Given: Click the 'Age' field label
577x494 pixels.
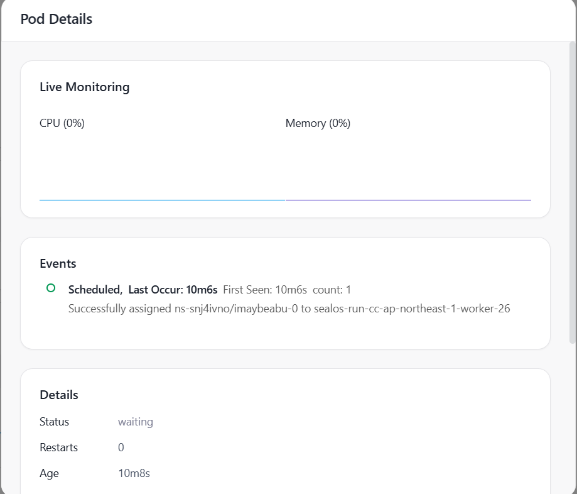Looking at the screenshot, I should [49, 473].
